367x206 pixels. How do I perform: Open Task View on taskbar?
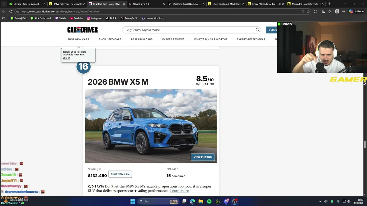184,201
